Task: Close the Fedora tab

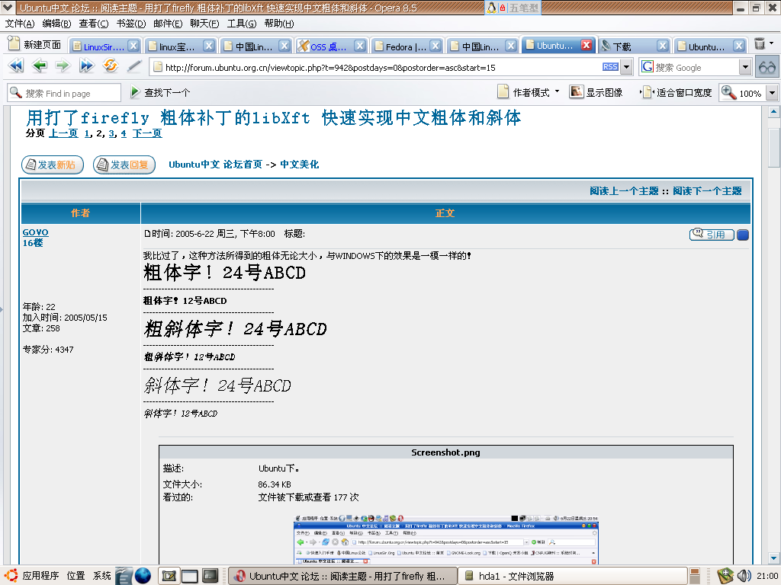Action: 435,46
